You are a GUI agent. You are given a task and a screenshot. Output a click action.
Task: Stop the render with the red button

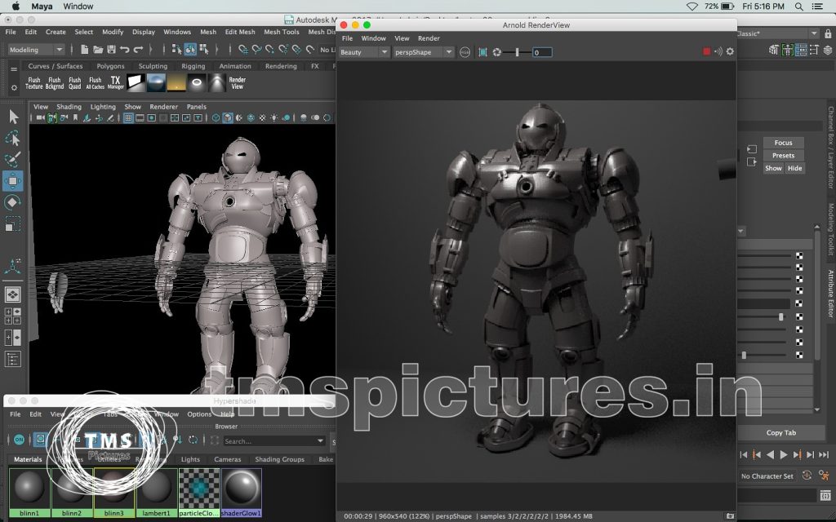click(707, 51)
